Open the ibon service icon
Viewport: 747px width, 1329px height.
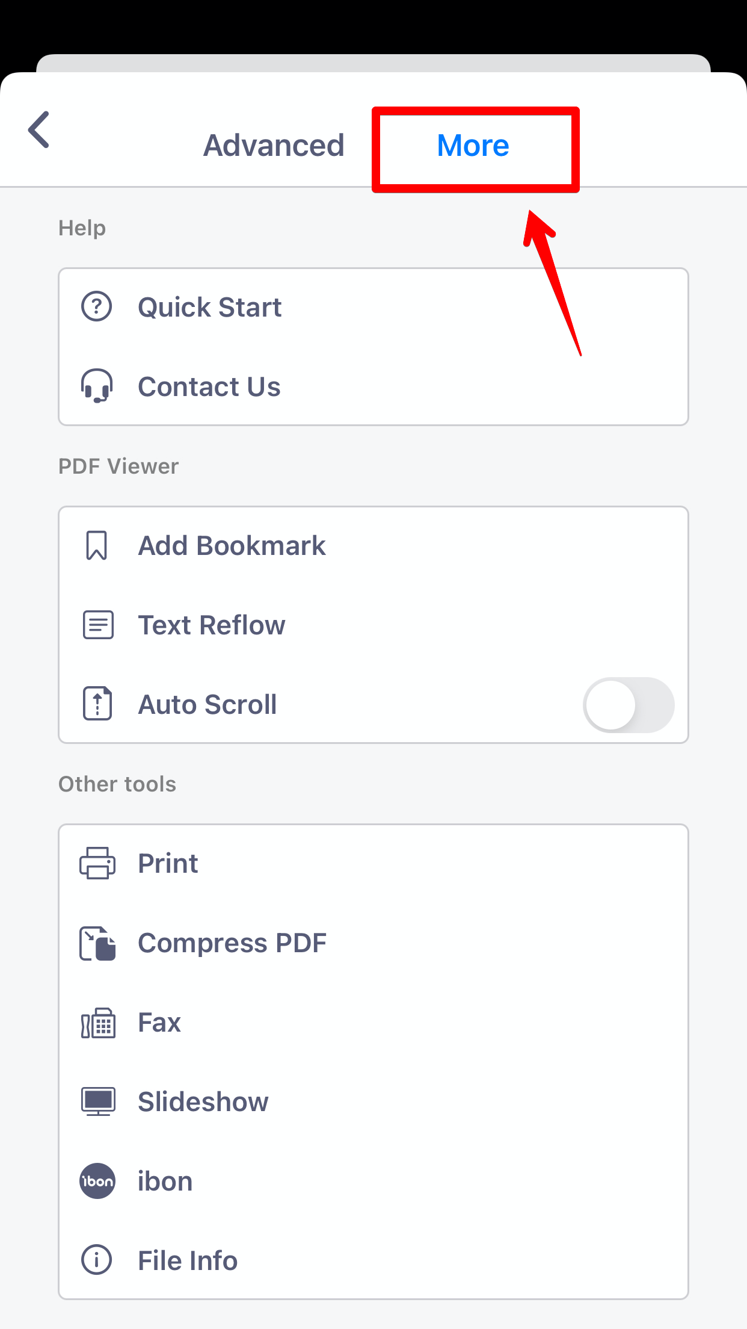click(97, 1180)
